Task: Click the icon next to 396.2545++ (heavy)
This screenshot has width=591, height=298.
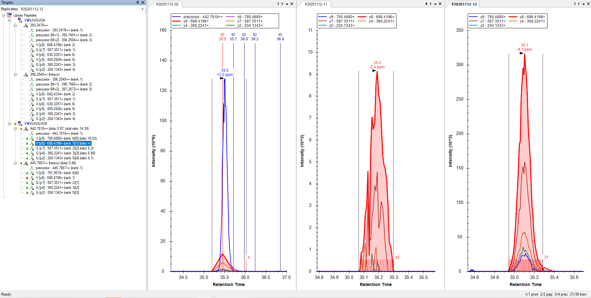Action: point(26,74)
